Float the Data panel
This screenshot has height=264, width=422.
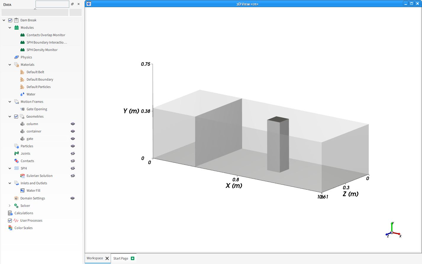pos(73,4)
